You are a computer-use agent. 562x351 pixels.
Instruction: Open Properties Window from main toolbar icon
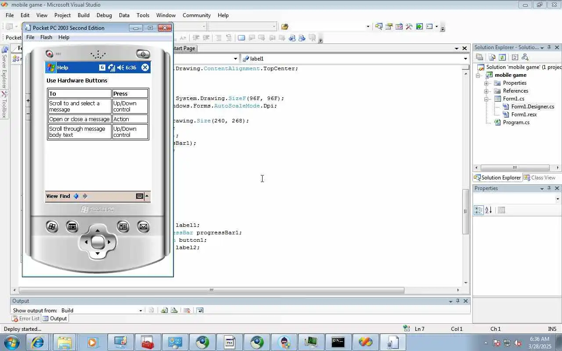389,26
